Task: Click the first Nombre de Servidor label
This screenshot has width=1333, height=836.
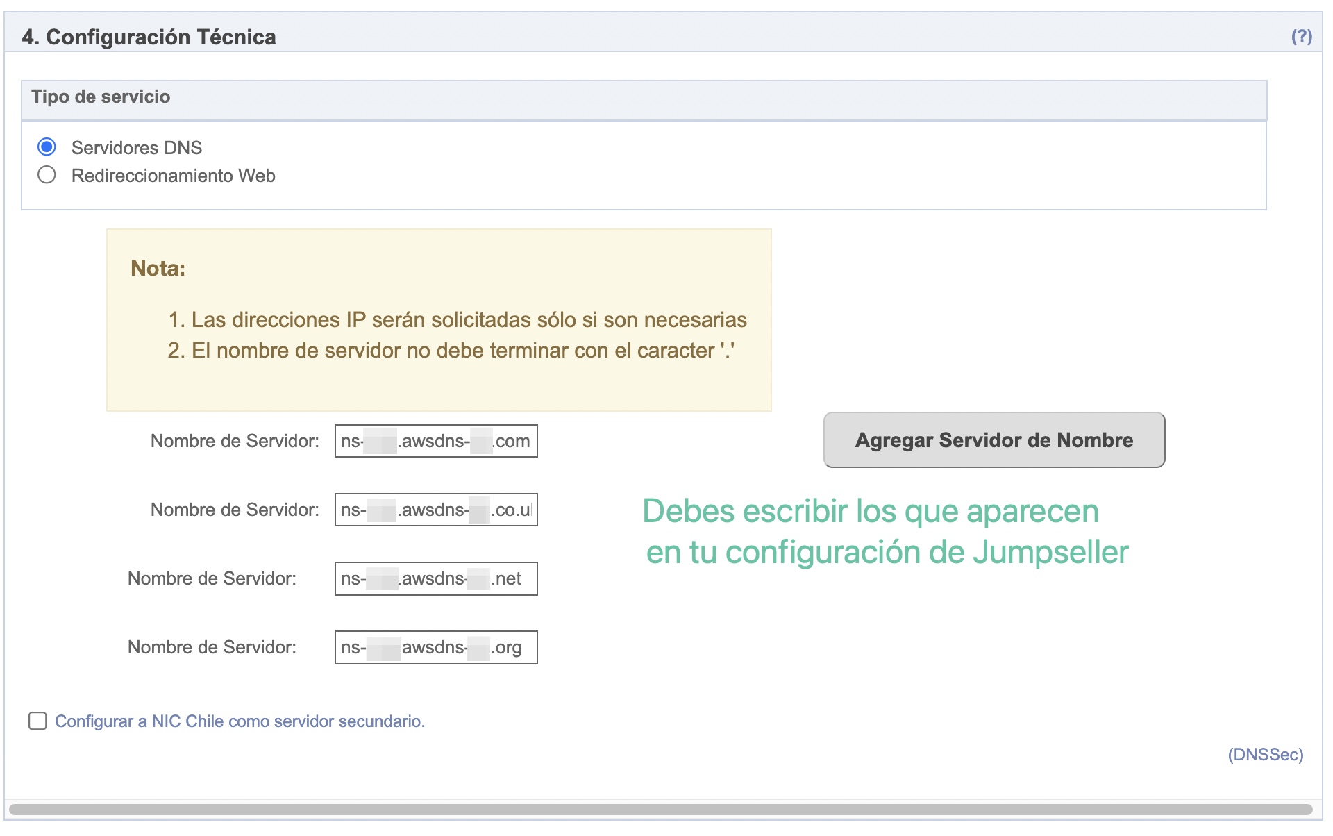Action: (x=235, y=441)
